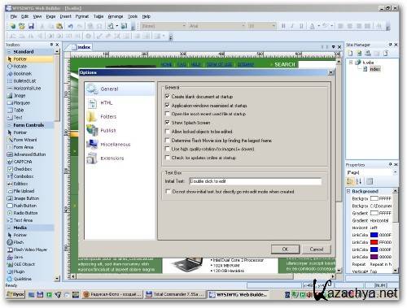This screenshot has width=407, height=308.
Task: Click the SEARCH label on the page
Action: [x=285, y=64]
